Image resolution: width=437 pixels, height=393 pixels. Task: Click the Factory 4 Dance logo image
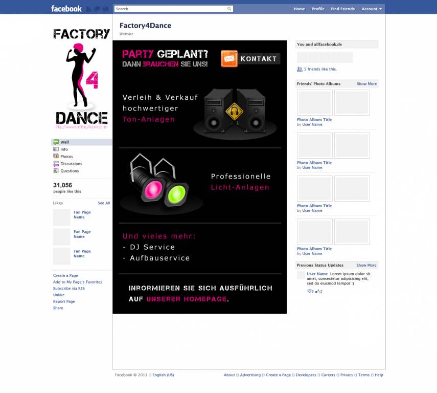(82, 78)
